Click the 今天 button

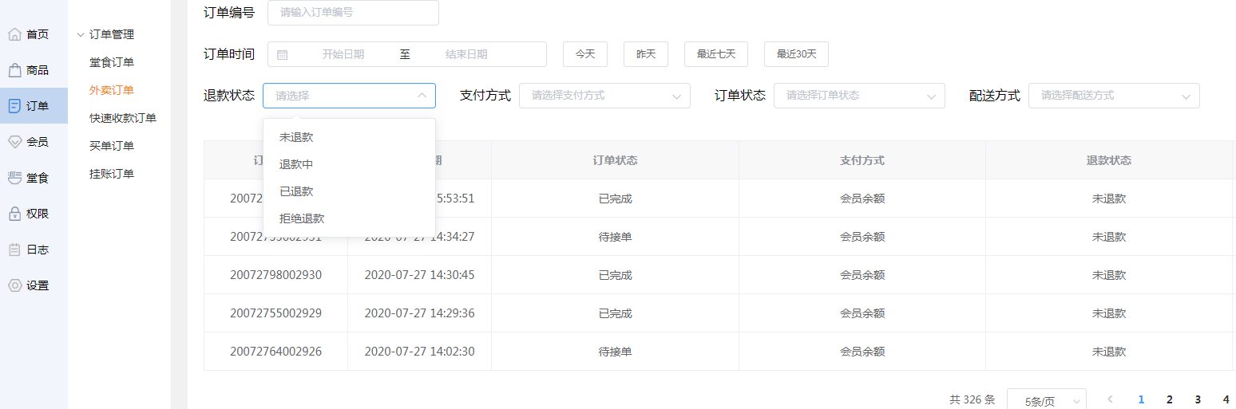(x=585, y=54)
